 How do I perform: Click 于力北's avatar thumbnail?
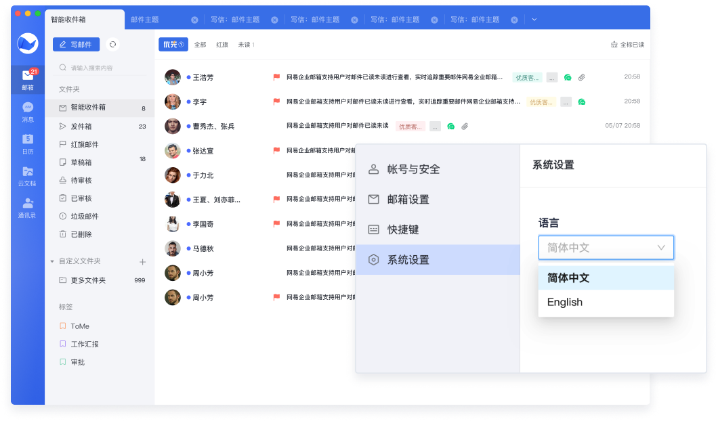click(173, 175)
